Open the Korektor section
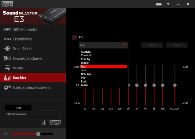 (x=33, y=78)
